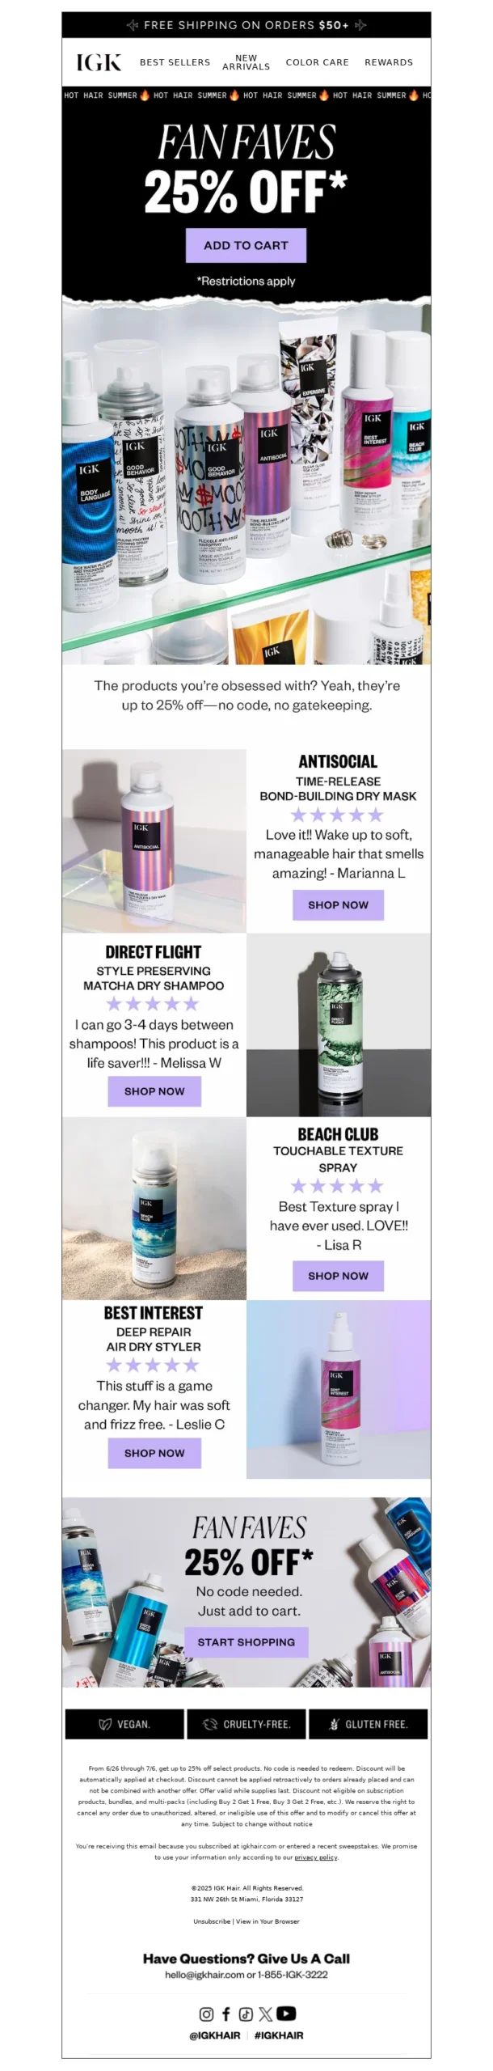Click the Gluten Free badge

pyautogui.click(x=369, y=1724)
